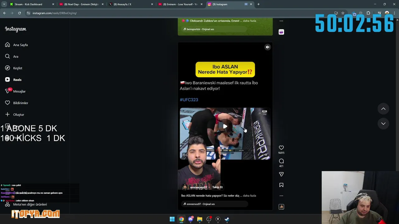Open comments on the reel with 421 comments
Image resolution: width=399 pixels, height=224 pixels.
click(281, 161)
